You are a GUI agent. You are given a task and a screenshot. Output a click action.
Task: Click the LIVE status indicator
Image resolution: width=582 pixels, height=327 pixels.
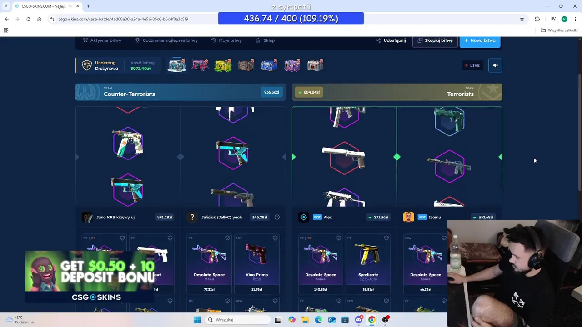pyautogui.click(x=472, y=65)
